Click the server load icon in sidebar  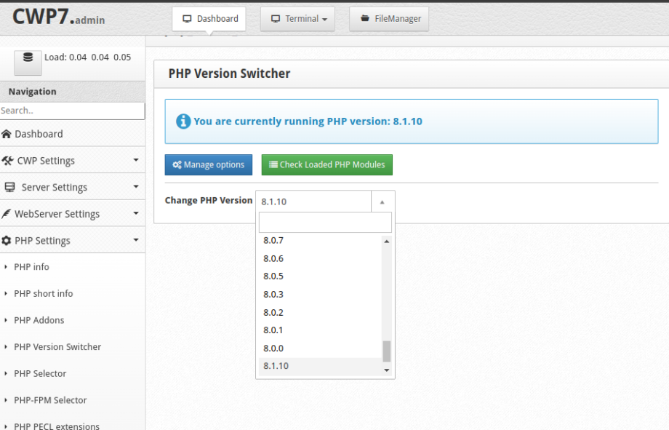point(27,58)
